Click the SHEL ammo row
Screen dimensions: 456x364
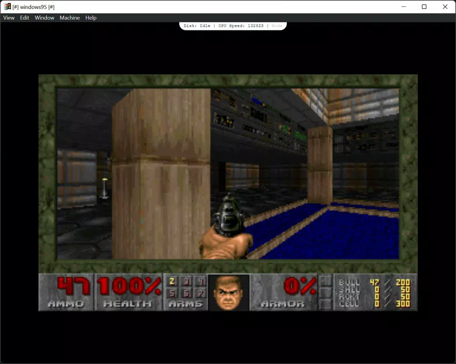tap(374, 289)
